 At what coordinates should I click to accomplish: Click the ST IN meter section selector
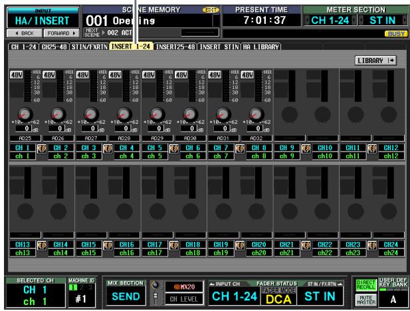pos(382,20)
